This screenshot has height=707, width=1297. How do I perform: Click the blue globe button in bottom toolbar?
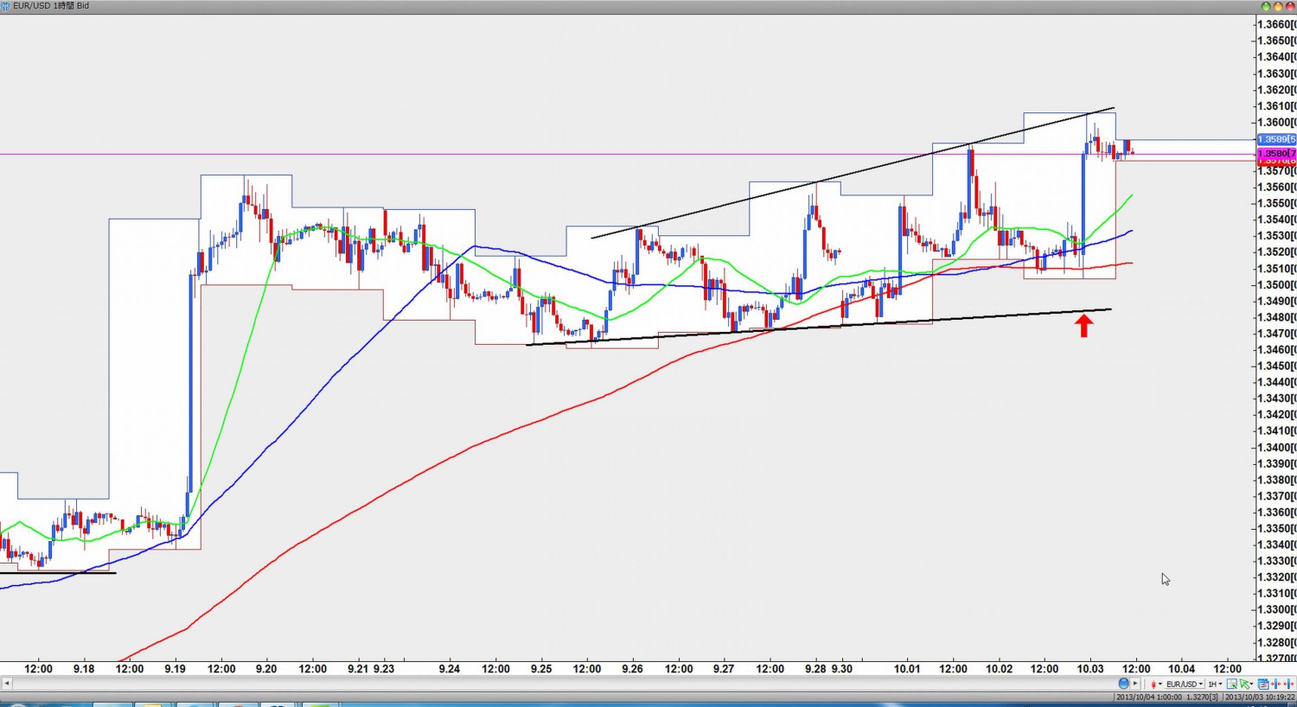1124,683
